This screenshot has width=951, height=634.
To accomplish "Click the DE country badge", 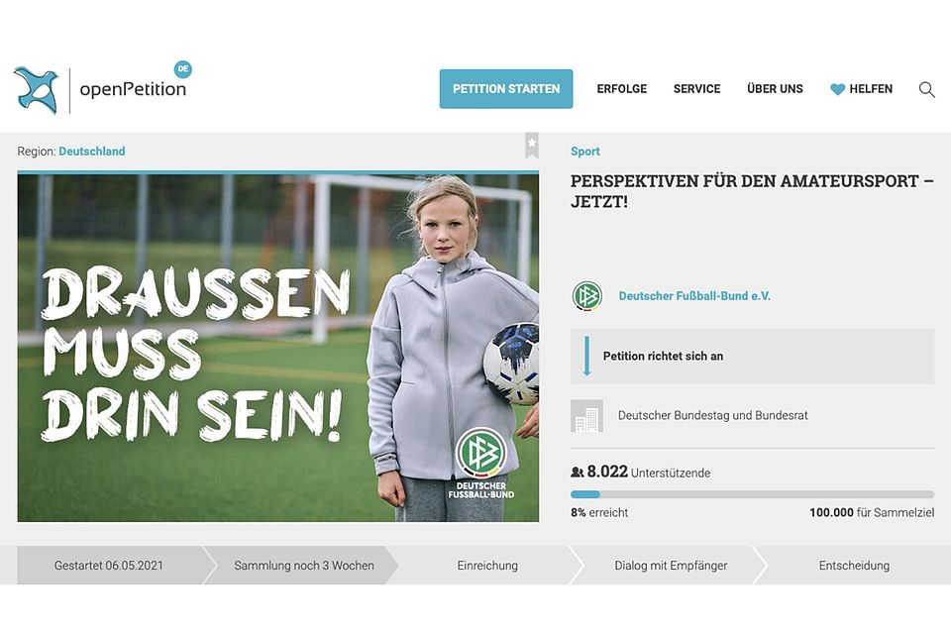I will coord(182,69).
